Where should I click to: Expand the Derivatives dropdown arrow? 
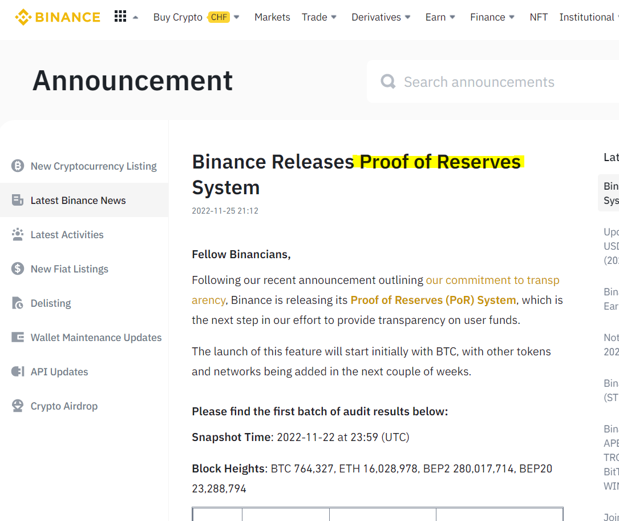[x=408, y=17]
